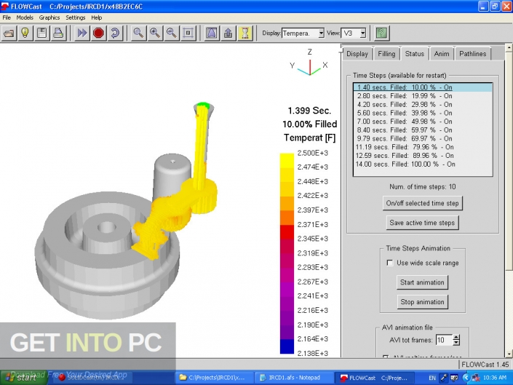Click the printer toolbar icon
513x385 pixels.
(x=58, y=33)
